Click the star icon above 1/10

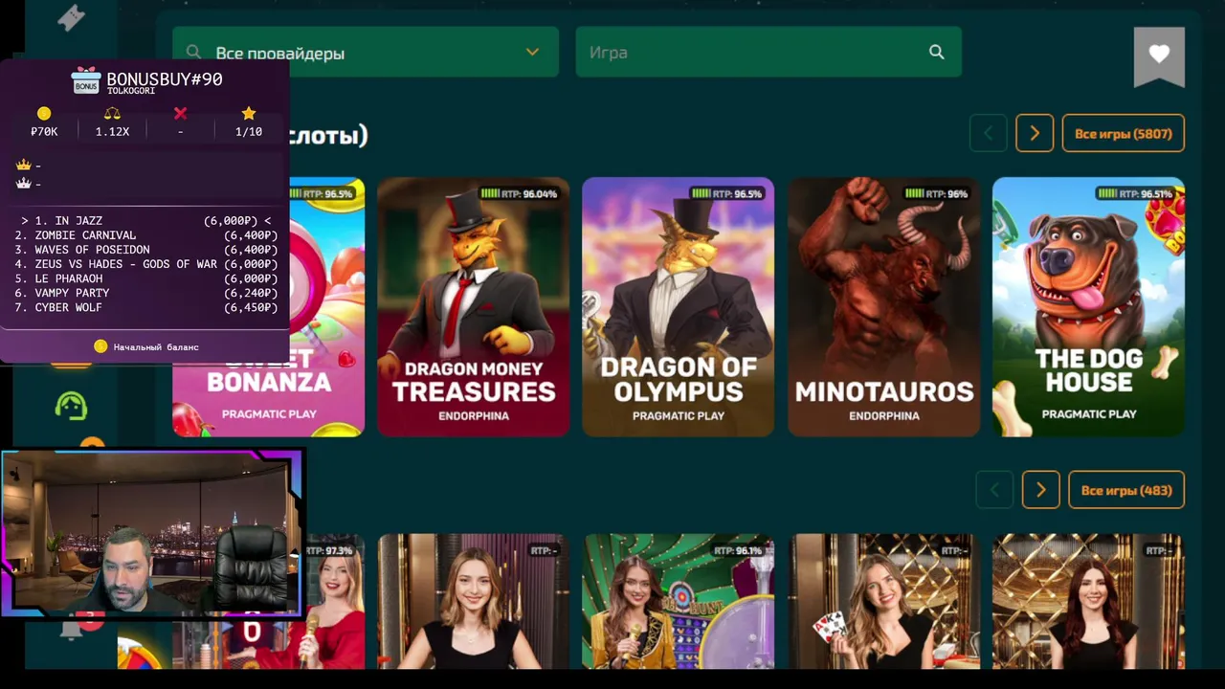(x=249, y=114)
